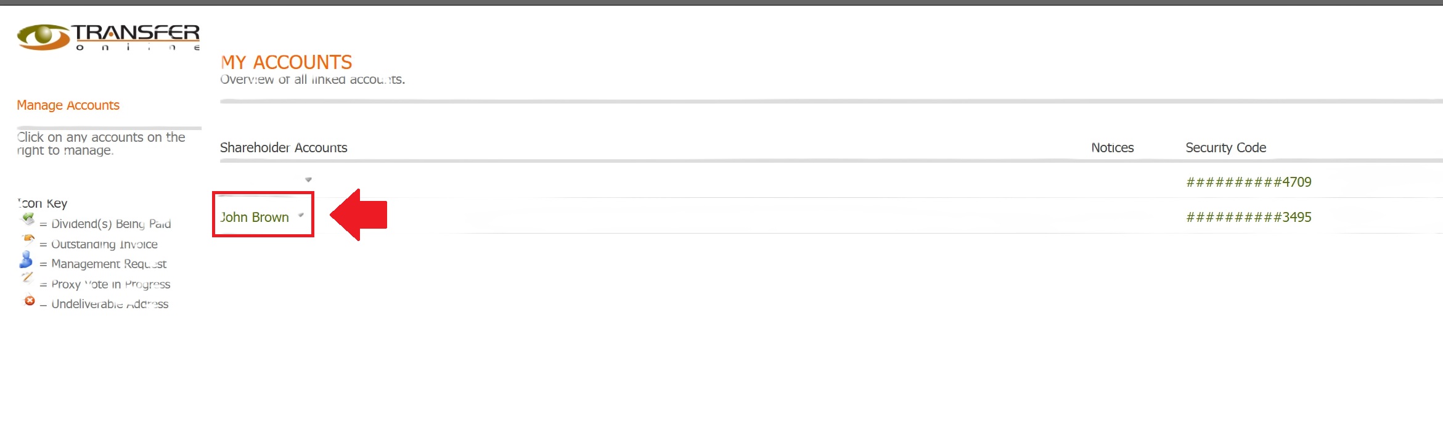Click the Management Request person icon
This screenshot has height=429, width=1443.
[26, 259]
